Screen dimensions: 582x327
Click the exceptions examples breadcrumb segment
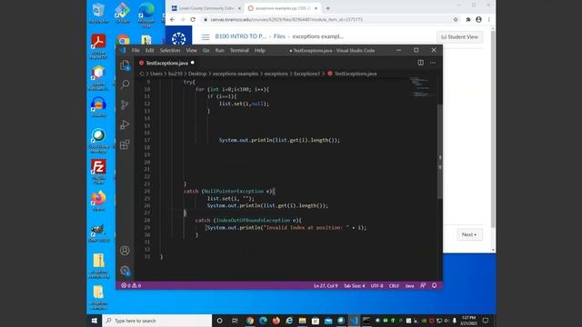coord(236,74)
